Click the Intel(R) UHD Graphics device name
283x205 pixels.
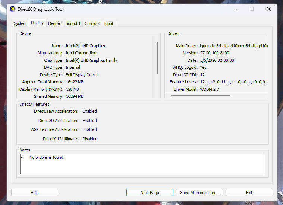click(x=85, y=46)
